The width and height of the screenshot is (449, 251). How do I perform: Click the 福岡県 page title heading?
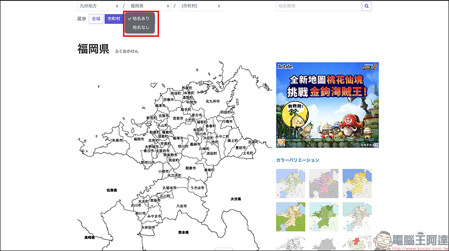point(93,49)
